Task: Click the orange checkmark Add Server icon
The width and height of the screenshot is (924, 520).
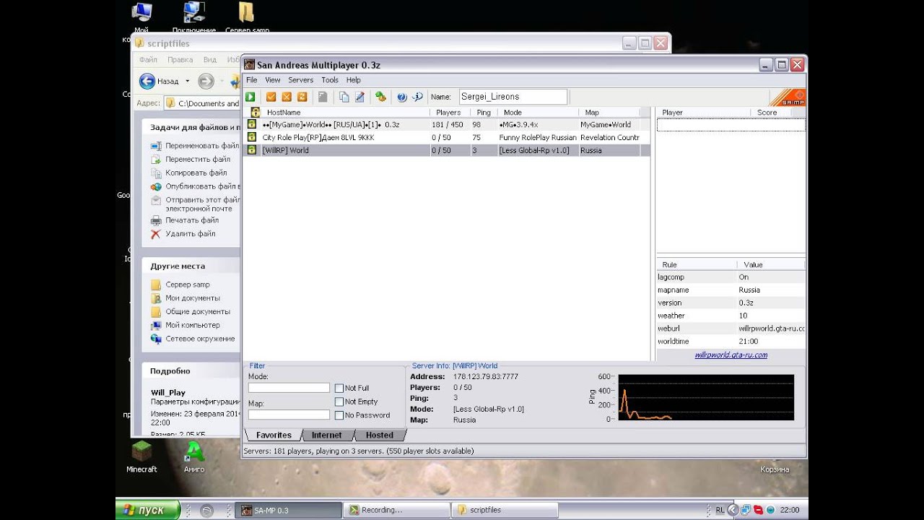Action: pos(271,97)
